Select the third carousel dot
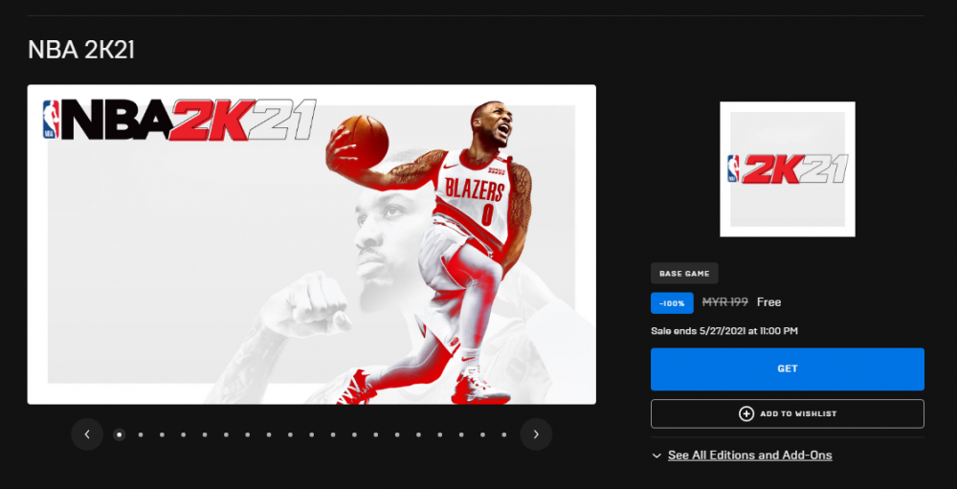Image resolution: width=957 pixels, height=489 pixels. [163, 434]
